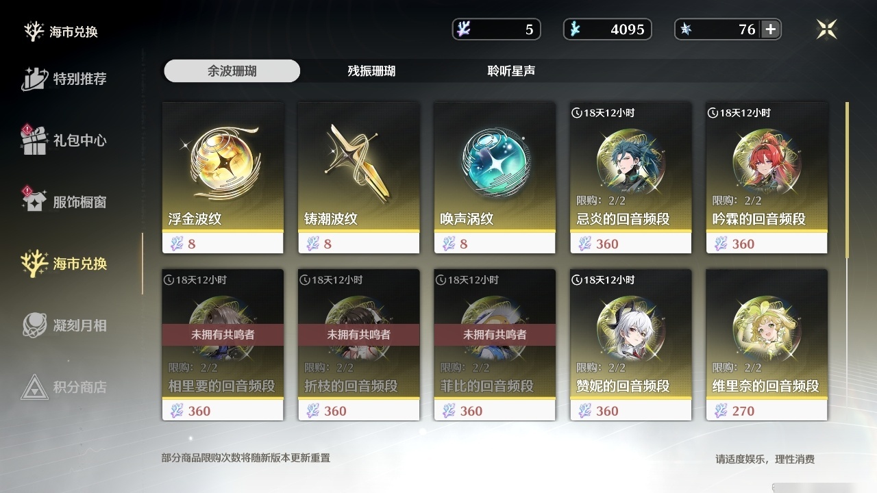Click the locked 菲比的回音频段 card
Screen dimensions: 877x493
coord(495,345)
